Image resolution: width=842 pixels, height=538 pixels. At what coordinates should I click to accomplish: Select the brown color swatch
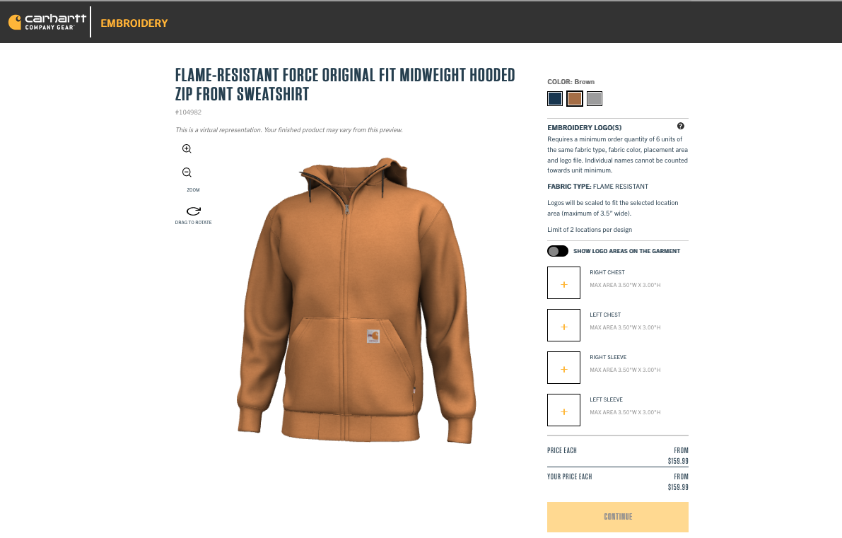pyautogui.click(x=575, y=99)
